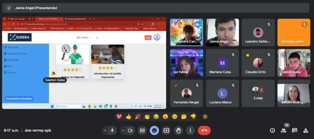The image size is (314, 139).
Task: Show the people panel with 14 participants
Action: point(284,130)
